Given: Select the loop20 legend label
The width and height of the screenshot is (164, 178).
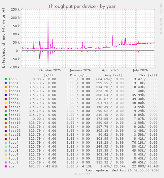Looking at the screenshot, I should pos(15,131).
